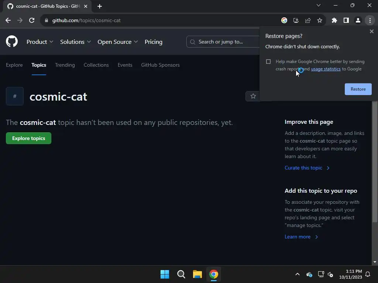This screenshot has width=378, height=283.
Task: Click the Google account icon in address bar
Action: point(284,21)
